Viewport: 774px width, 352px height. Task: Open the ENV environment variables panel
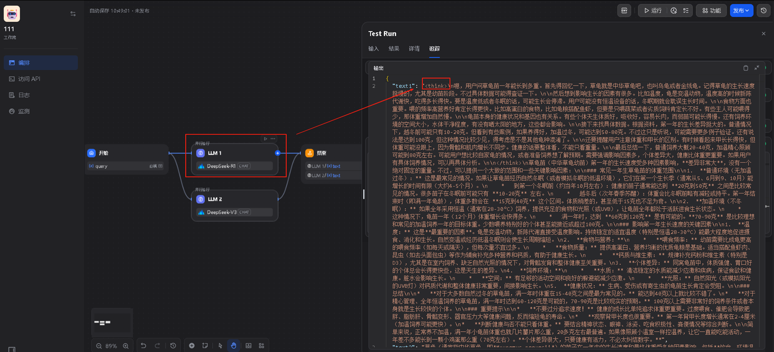point(624,11)
